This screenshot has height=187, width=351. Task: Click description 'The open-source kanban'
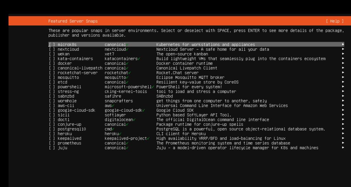coord(182,54)
